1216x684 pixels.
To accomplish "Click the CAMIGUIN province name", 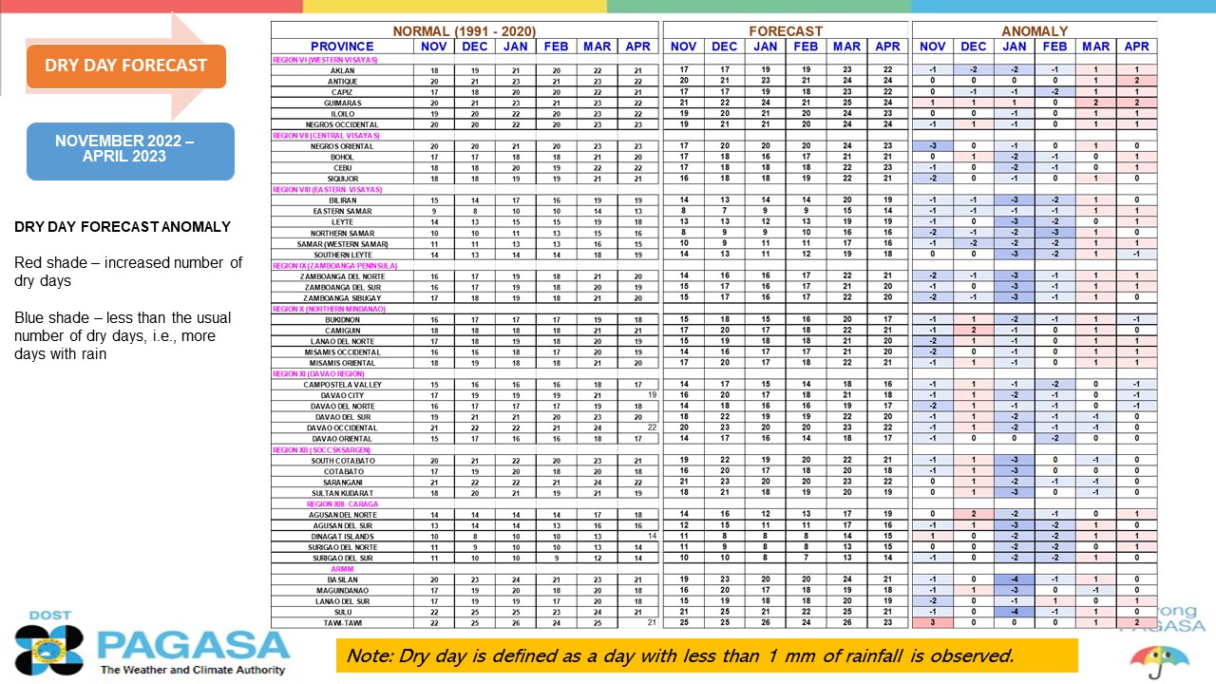I will click(342, 331).
